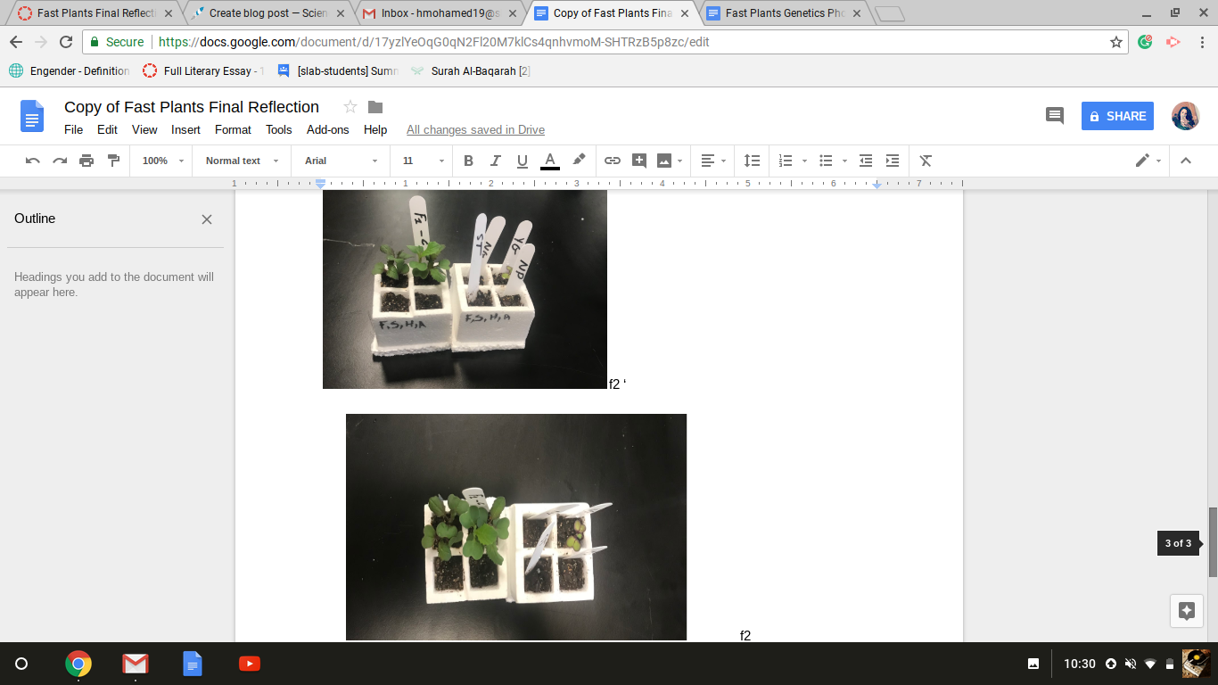Toggle underline formatting
Image resolution: width=1218 pixels, height=685 pixels.
(x=522, y=161)
